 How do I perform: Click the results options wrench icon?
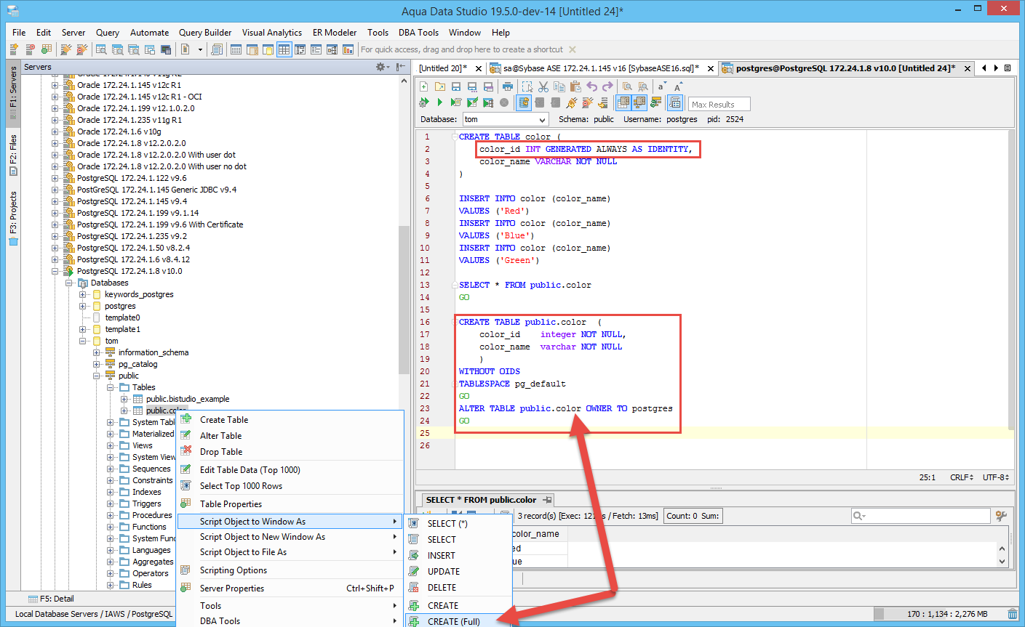click(x=1002, y=516)
